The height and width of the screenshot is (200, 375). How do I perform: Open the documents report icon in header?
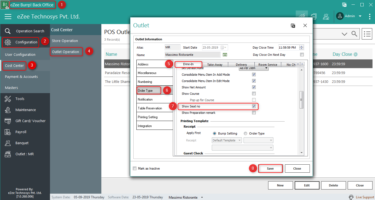[314, 17]
